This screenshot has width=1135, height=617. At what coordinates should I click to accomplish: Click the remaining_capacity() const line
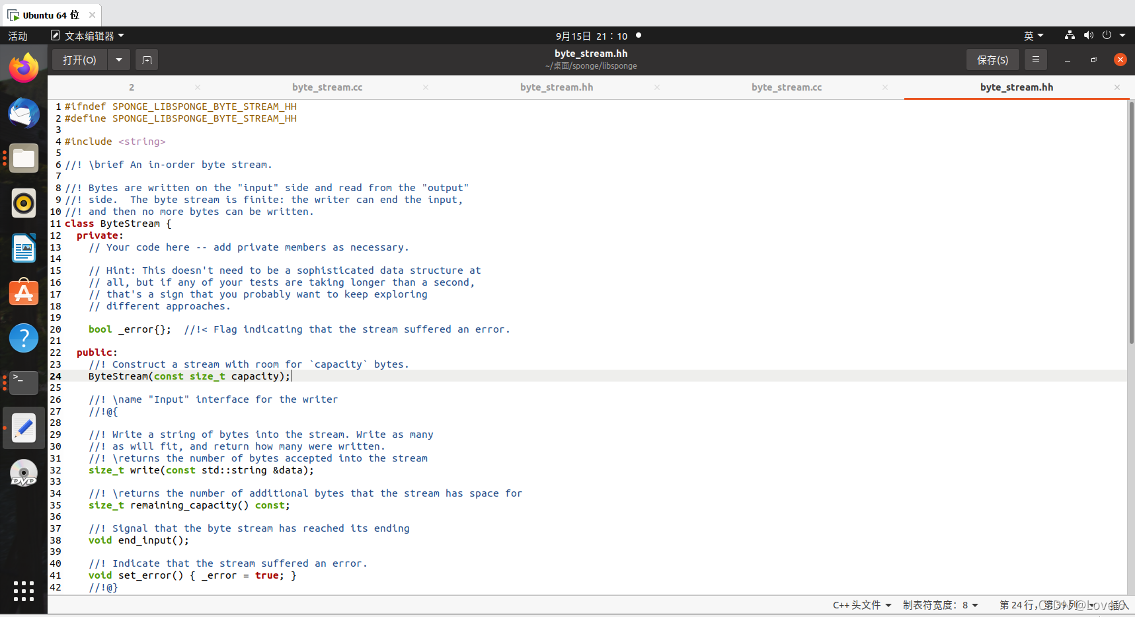coord(189,505)
